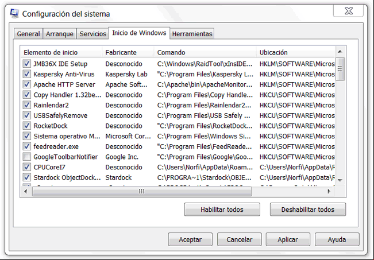Click the C:\PROGRA~1\Stardock\OBJE... command cell
374x260 pixels.
(x=204, y=177)
